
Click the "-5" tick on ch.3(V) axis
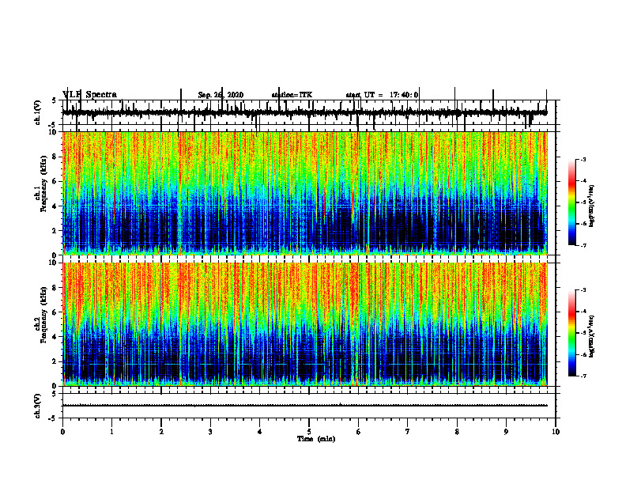click(53, 418)
